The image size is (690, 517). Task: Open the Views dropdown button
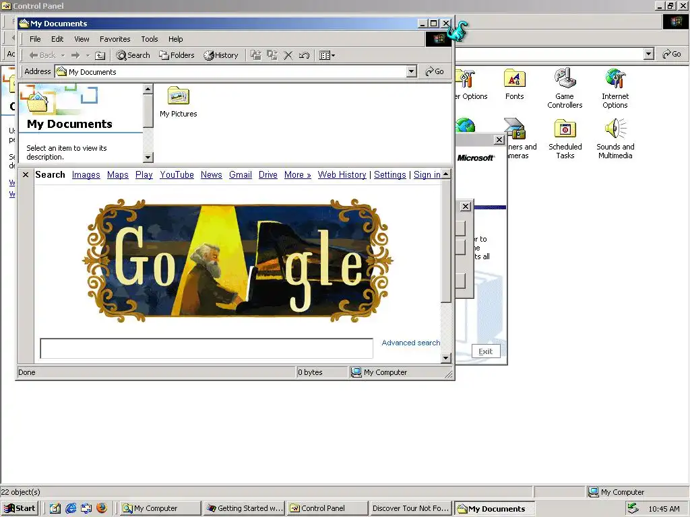pyautogui.click(x=327, y=55)
